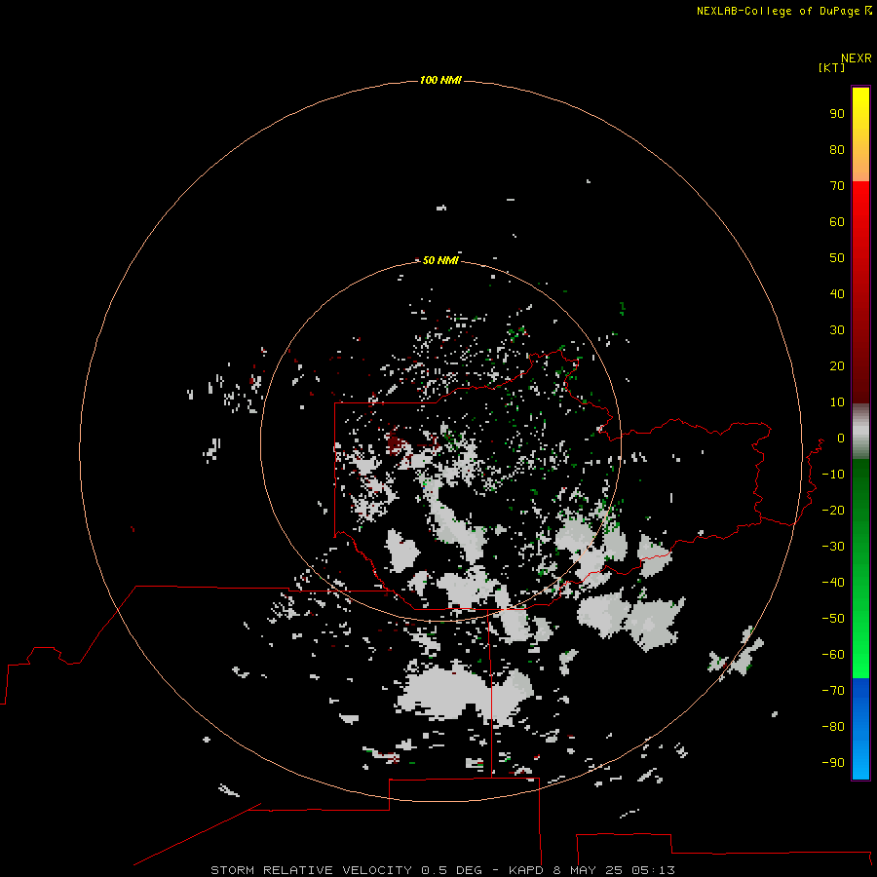Click the -10 value on the velocity scale
The image size is (877, 877).
point(833,475)
